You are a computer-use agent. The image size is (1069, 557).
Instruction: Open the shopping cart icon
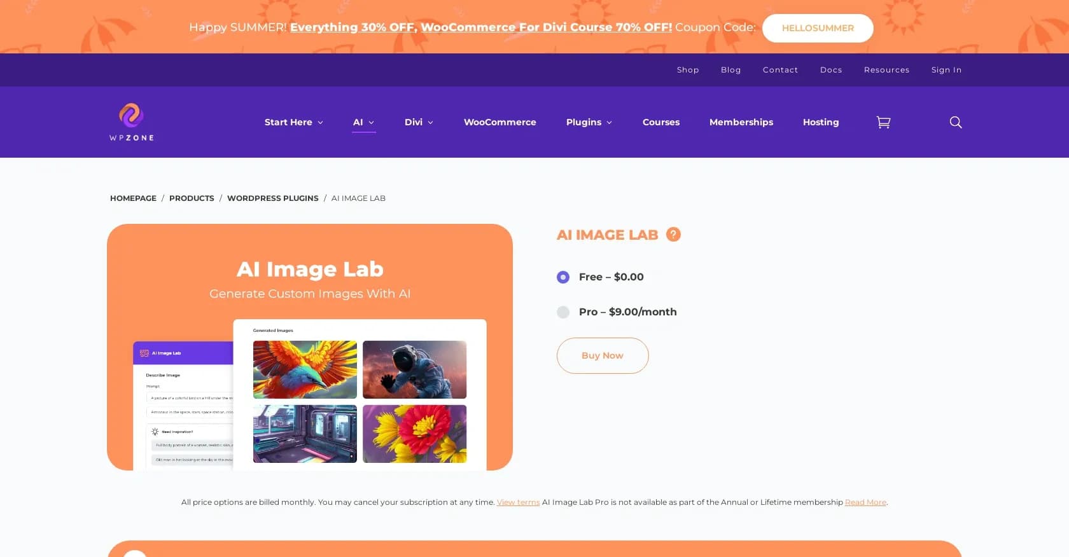pyautogui.click(x=883, y=122)
